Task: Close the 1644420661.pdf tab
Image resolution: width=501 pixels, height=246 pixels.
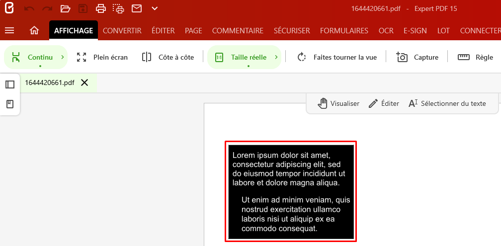Action: 84,82
